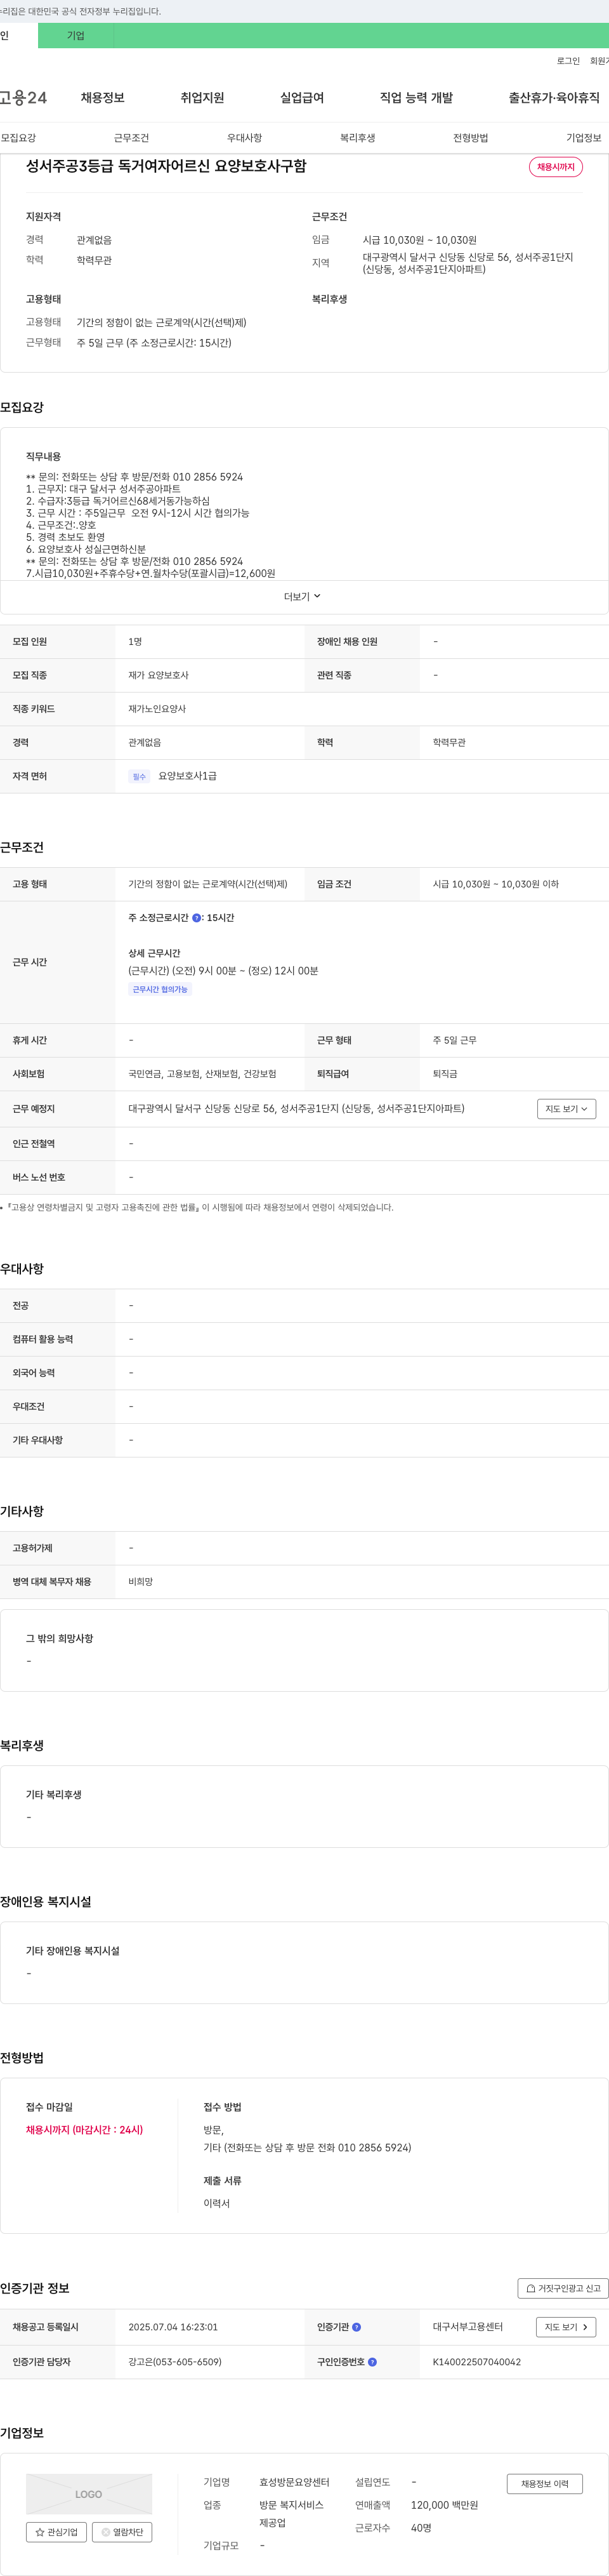Open 지도 보기 dropdown for 근무 예정지
609x2576 pixels.
click(x=566, y=1109)
